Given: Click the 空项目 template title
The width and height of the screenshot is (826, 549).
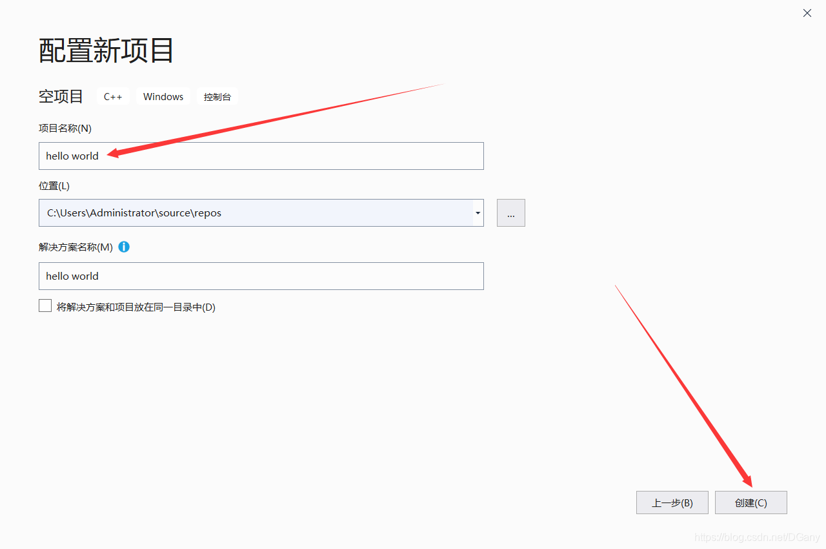Looking at the screenshot, I should pyautogui.click(x=61, y=97).
